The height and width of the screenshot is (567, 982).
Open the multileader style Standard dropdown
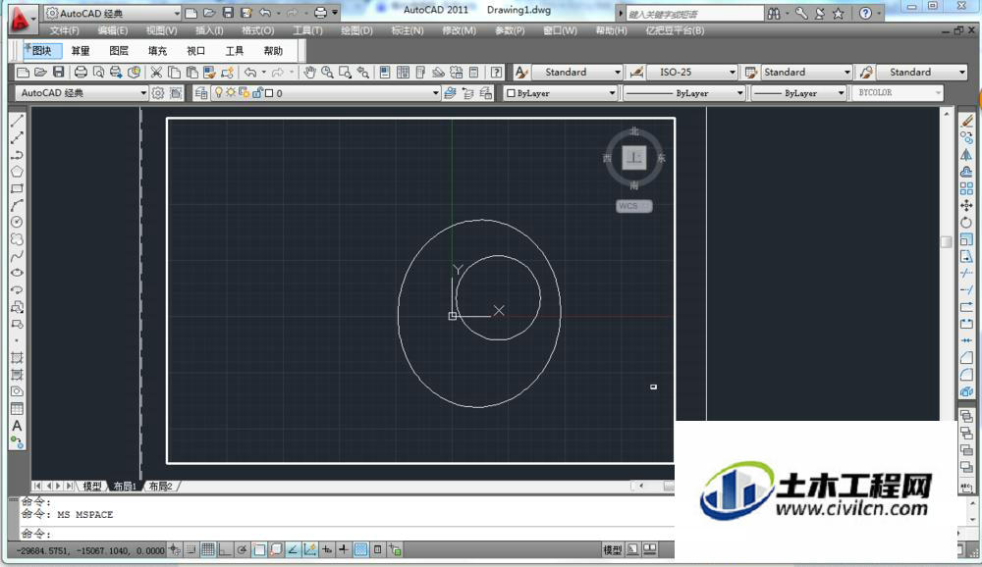pyautogui.click(x=922, y=73)
